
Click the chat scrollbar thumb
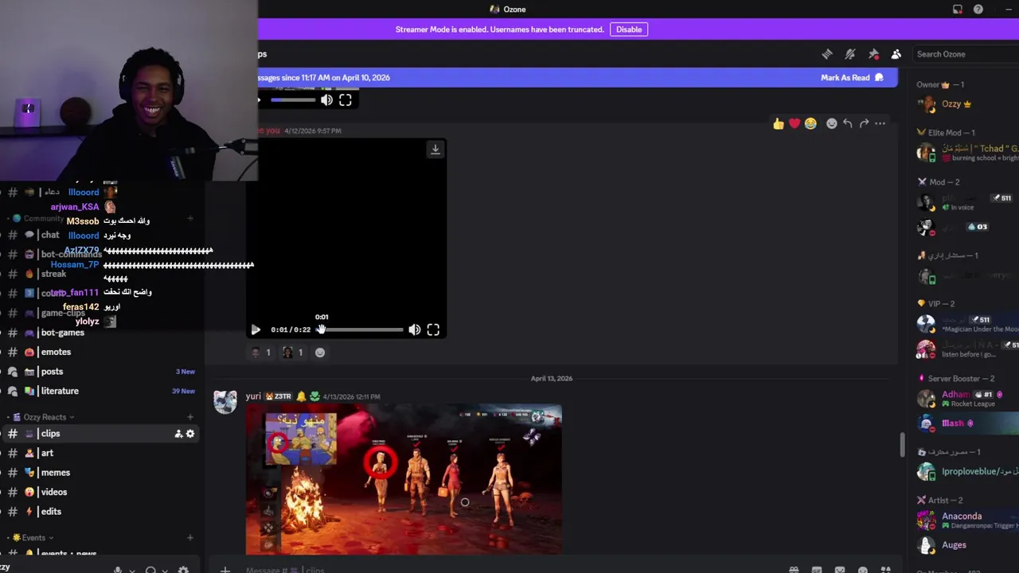(902, 445)
